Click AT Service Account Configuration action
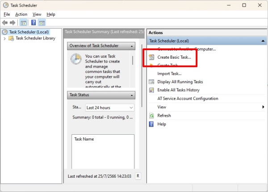The image size is (268, 192). [x=188, y=98]
